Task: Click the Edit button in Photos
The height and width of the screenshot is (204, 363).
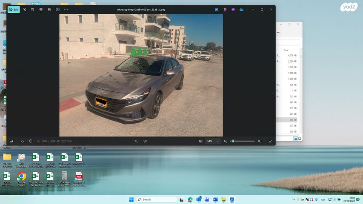Action: coord(14,9)
